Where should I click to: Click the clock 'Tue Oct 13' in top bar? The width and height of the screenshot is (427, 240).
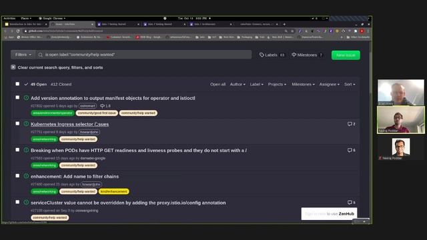click(192, 18)
